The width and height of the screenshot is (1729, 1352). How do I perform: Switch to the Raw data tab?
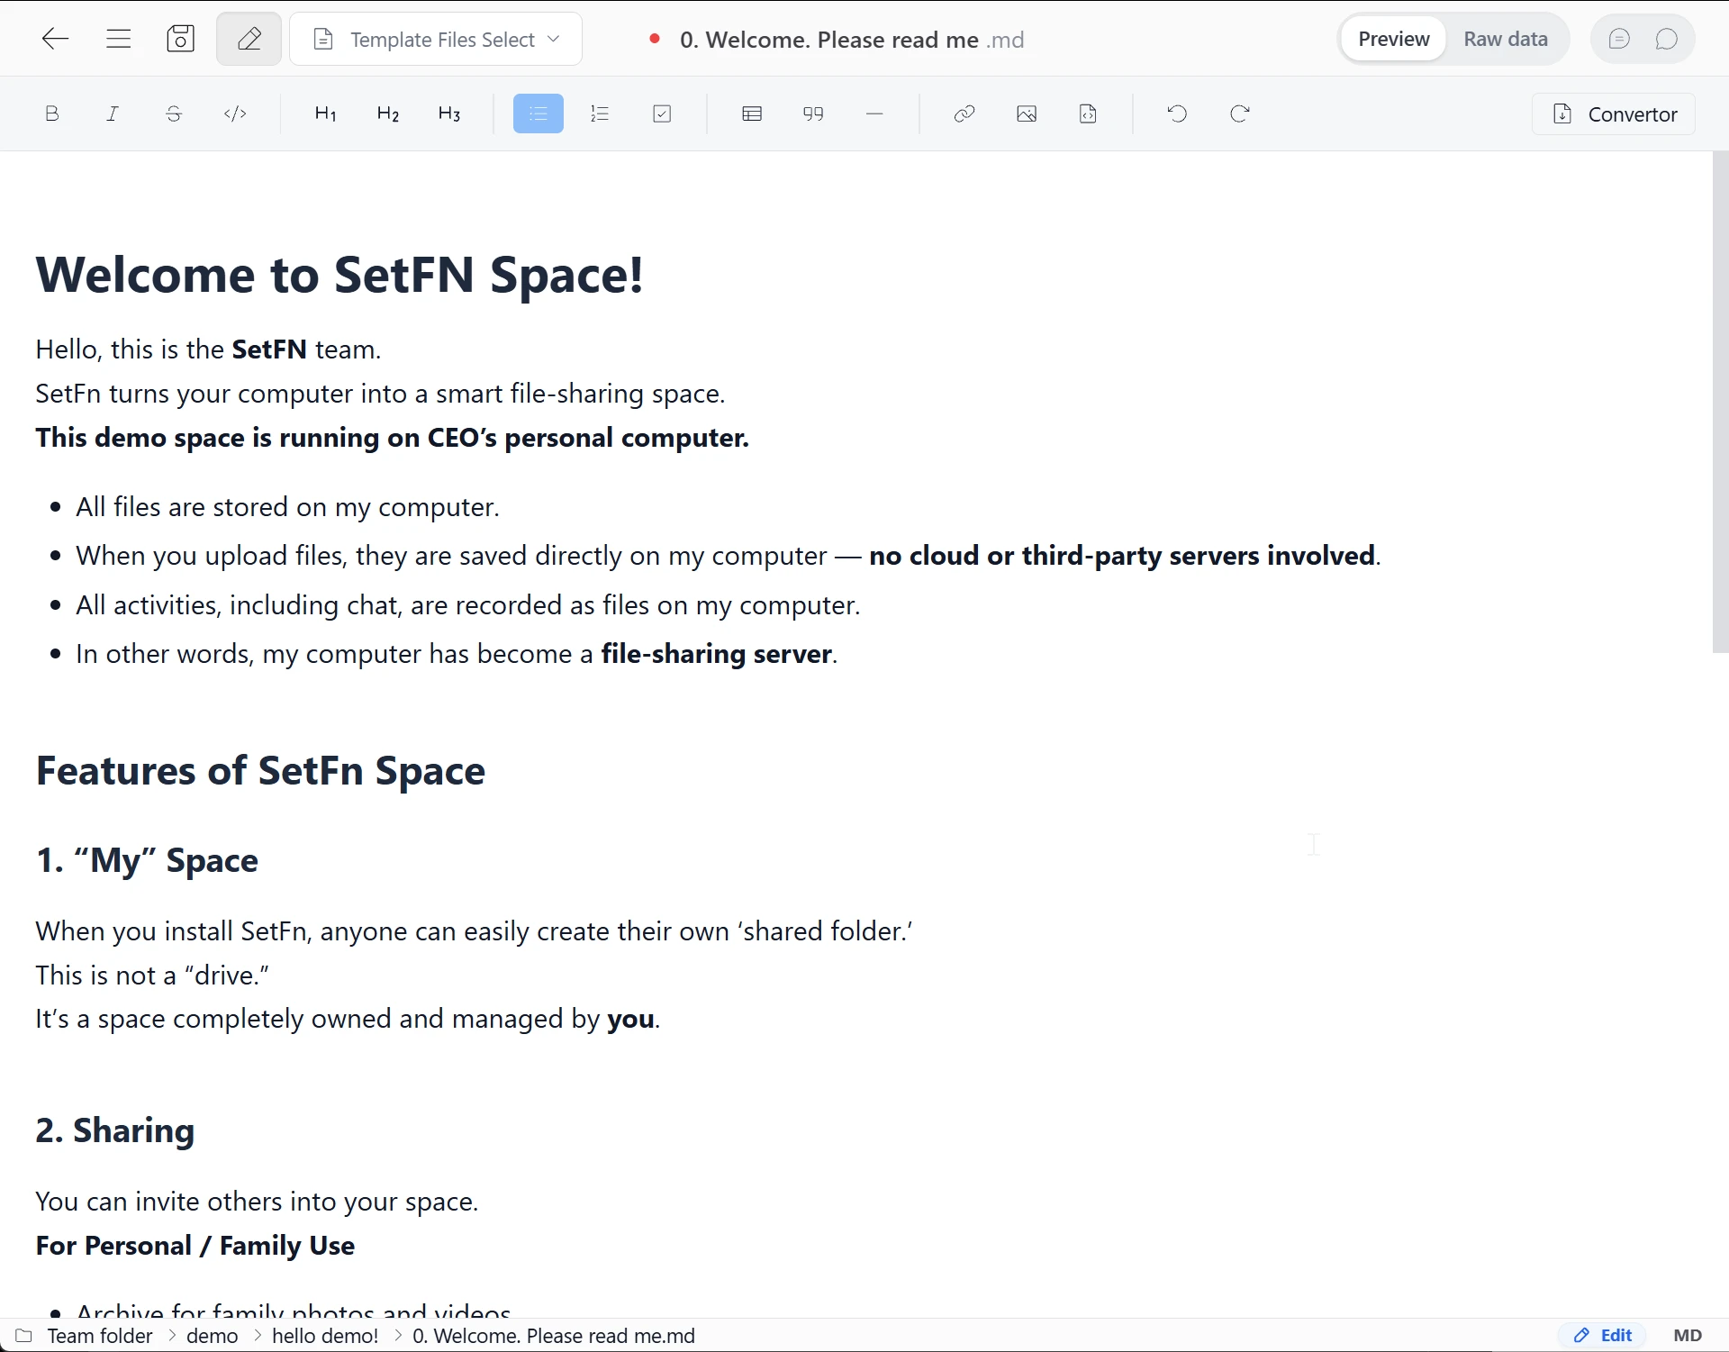tap(1506, 39)
